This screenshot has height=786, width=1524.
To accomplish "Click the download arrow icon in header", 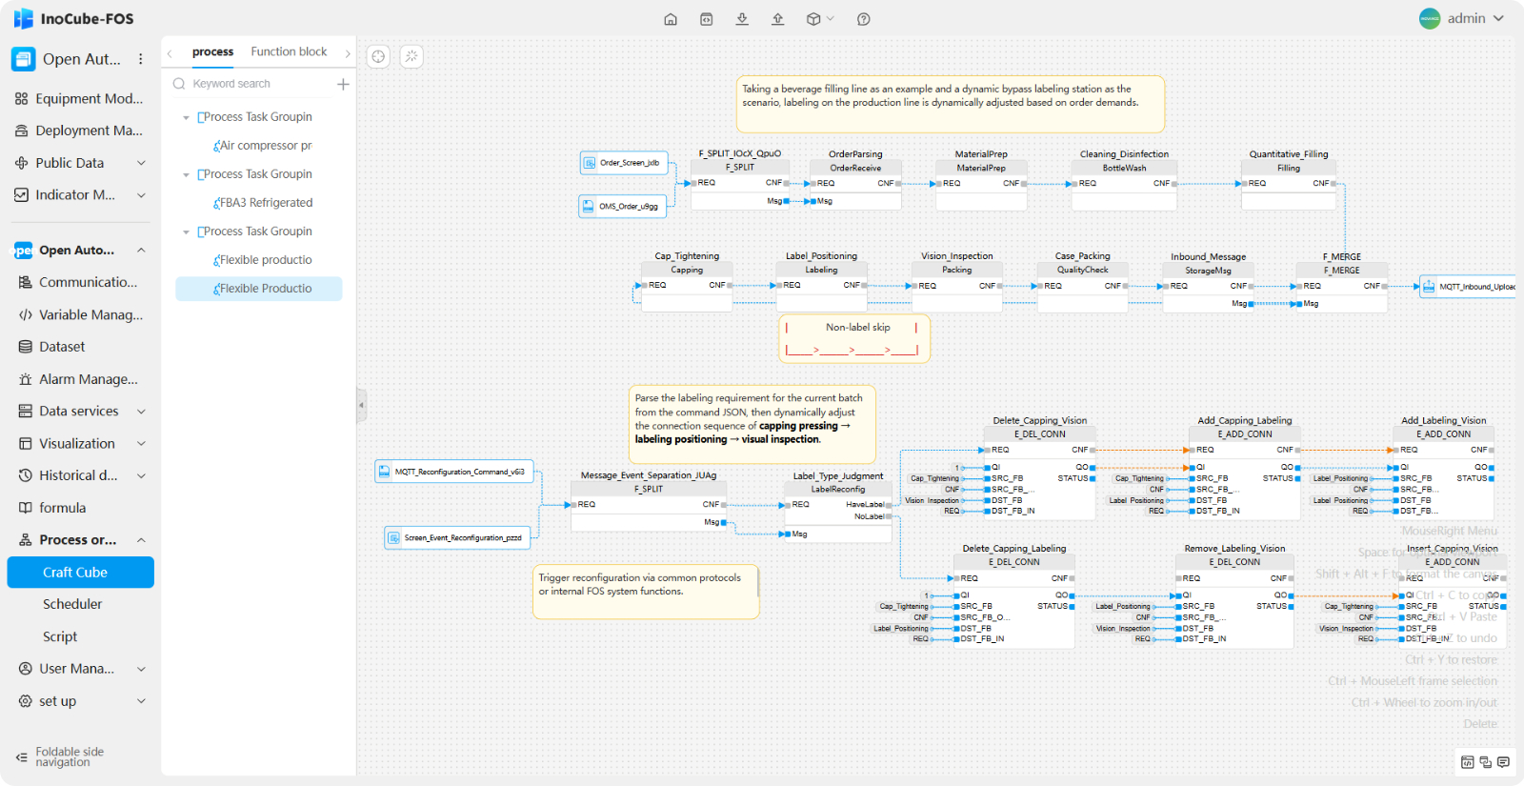I will [x=742, y=19].
